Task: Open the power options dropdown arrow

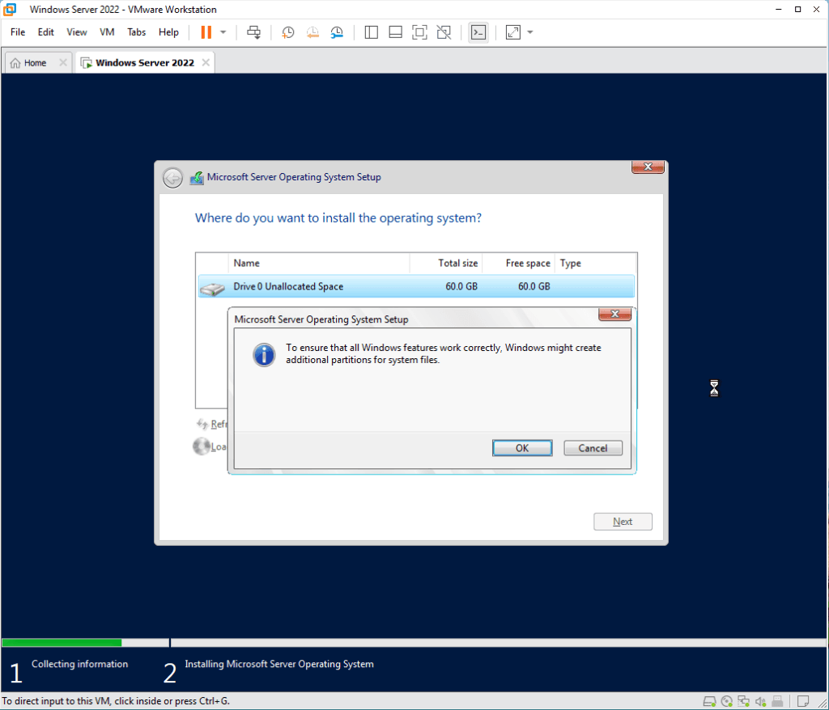Action: click(x=223, y=32)
